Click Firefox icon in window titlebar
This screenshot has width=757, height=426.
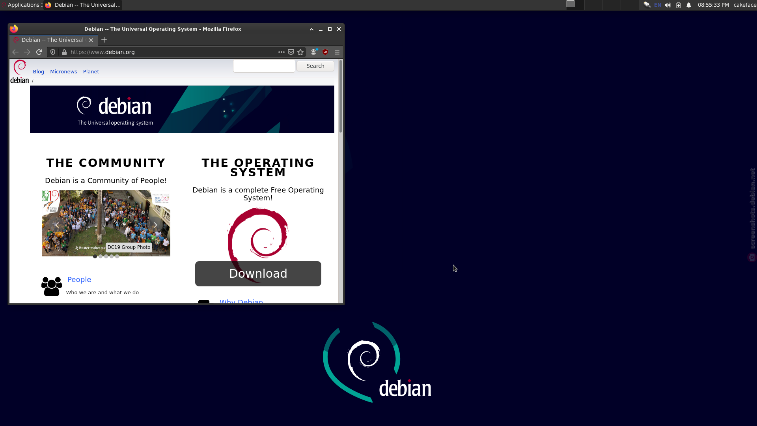tap(14, 29)
